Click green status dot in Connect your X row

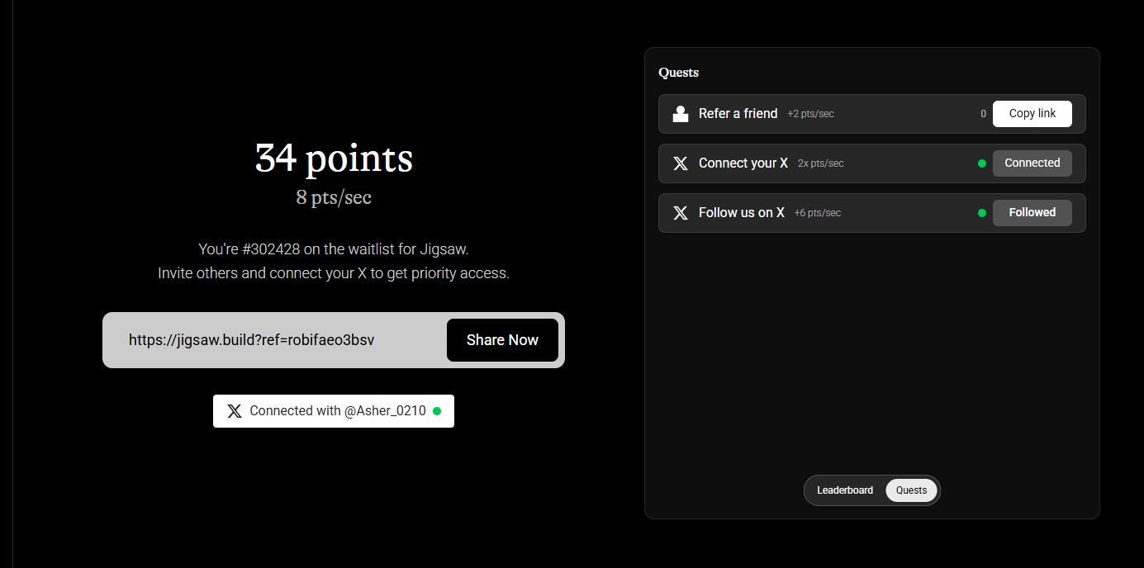pos(982,163)
